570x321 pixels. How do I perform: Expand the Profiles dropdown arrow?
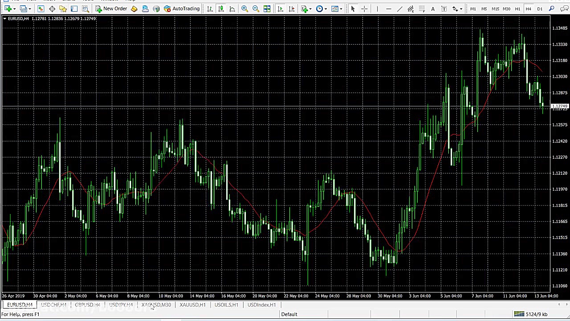pos(29,8)
